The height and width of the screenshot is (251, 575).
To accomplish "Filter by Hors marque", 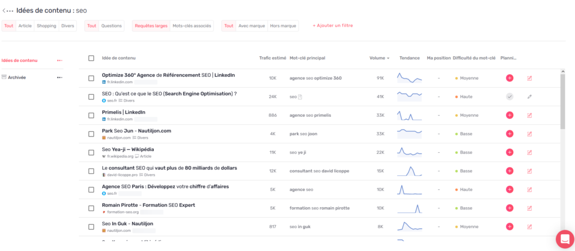I will (283, 26).
